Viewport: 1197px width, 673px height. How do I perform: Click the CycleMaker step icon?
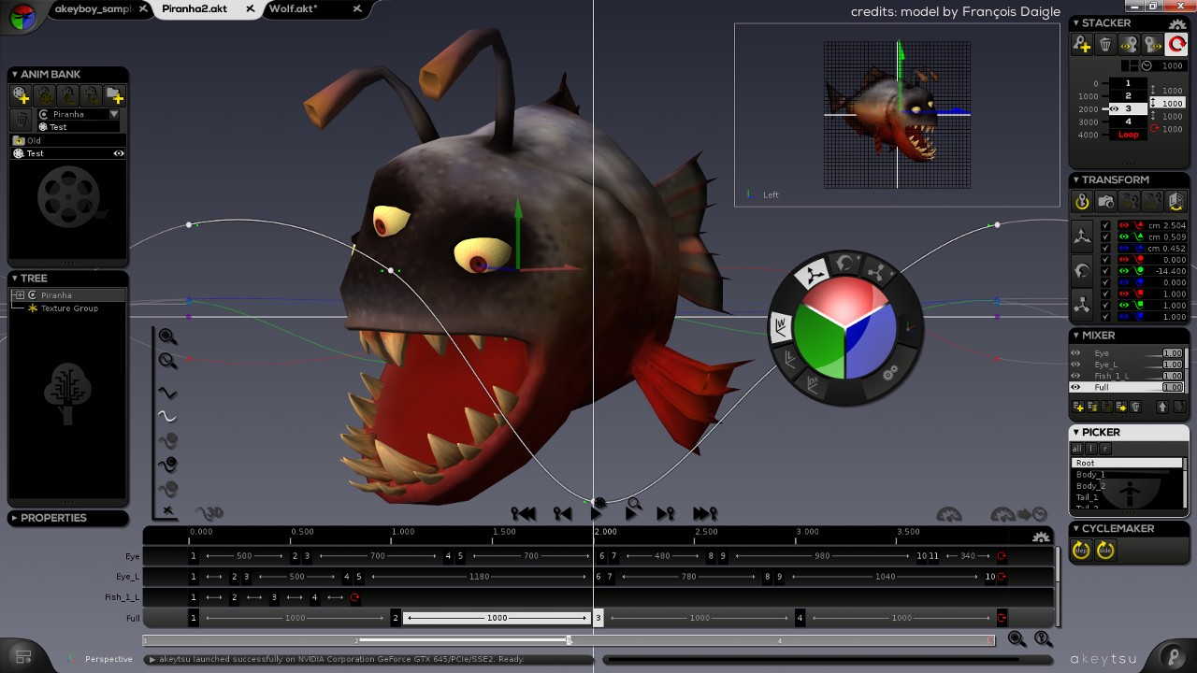pos(1082,551)
